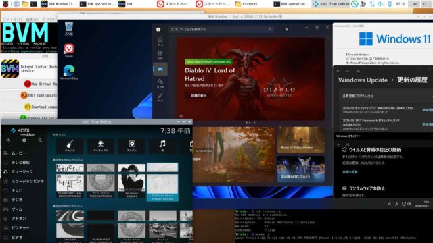433x243 pixels.
Task: Open Recycle Bin icon on Windows desktop
Action: [69, 29]
